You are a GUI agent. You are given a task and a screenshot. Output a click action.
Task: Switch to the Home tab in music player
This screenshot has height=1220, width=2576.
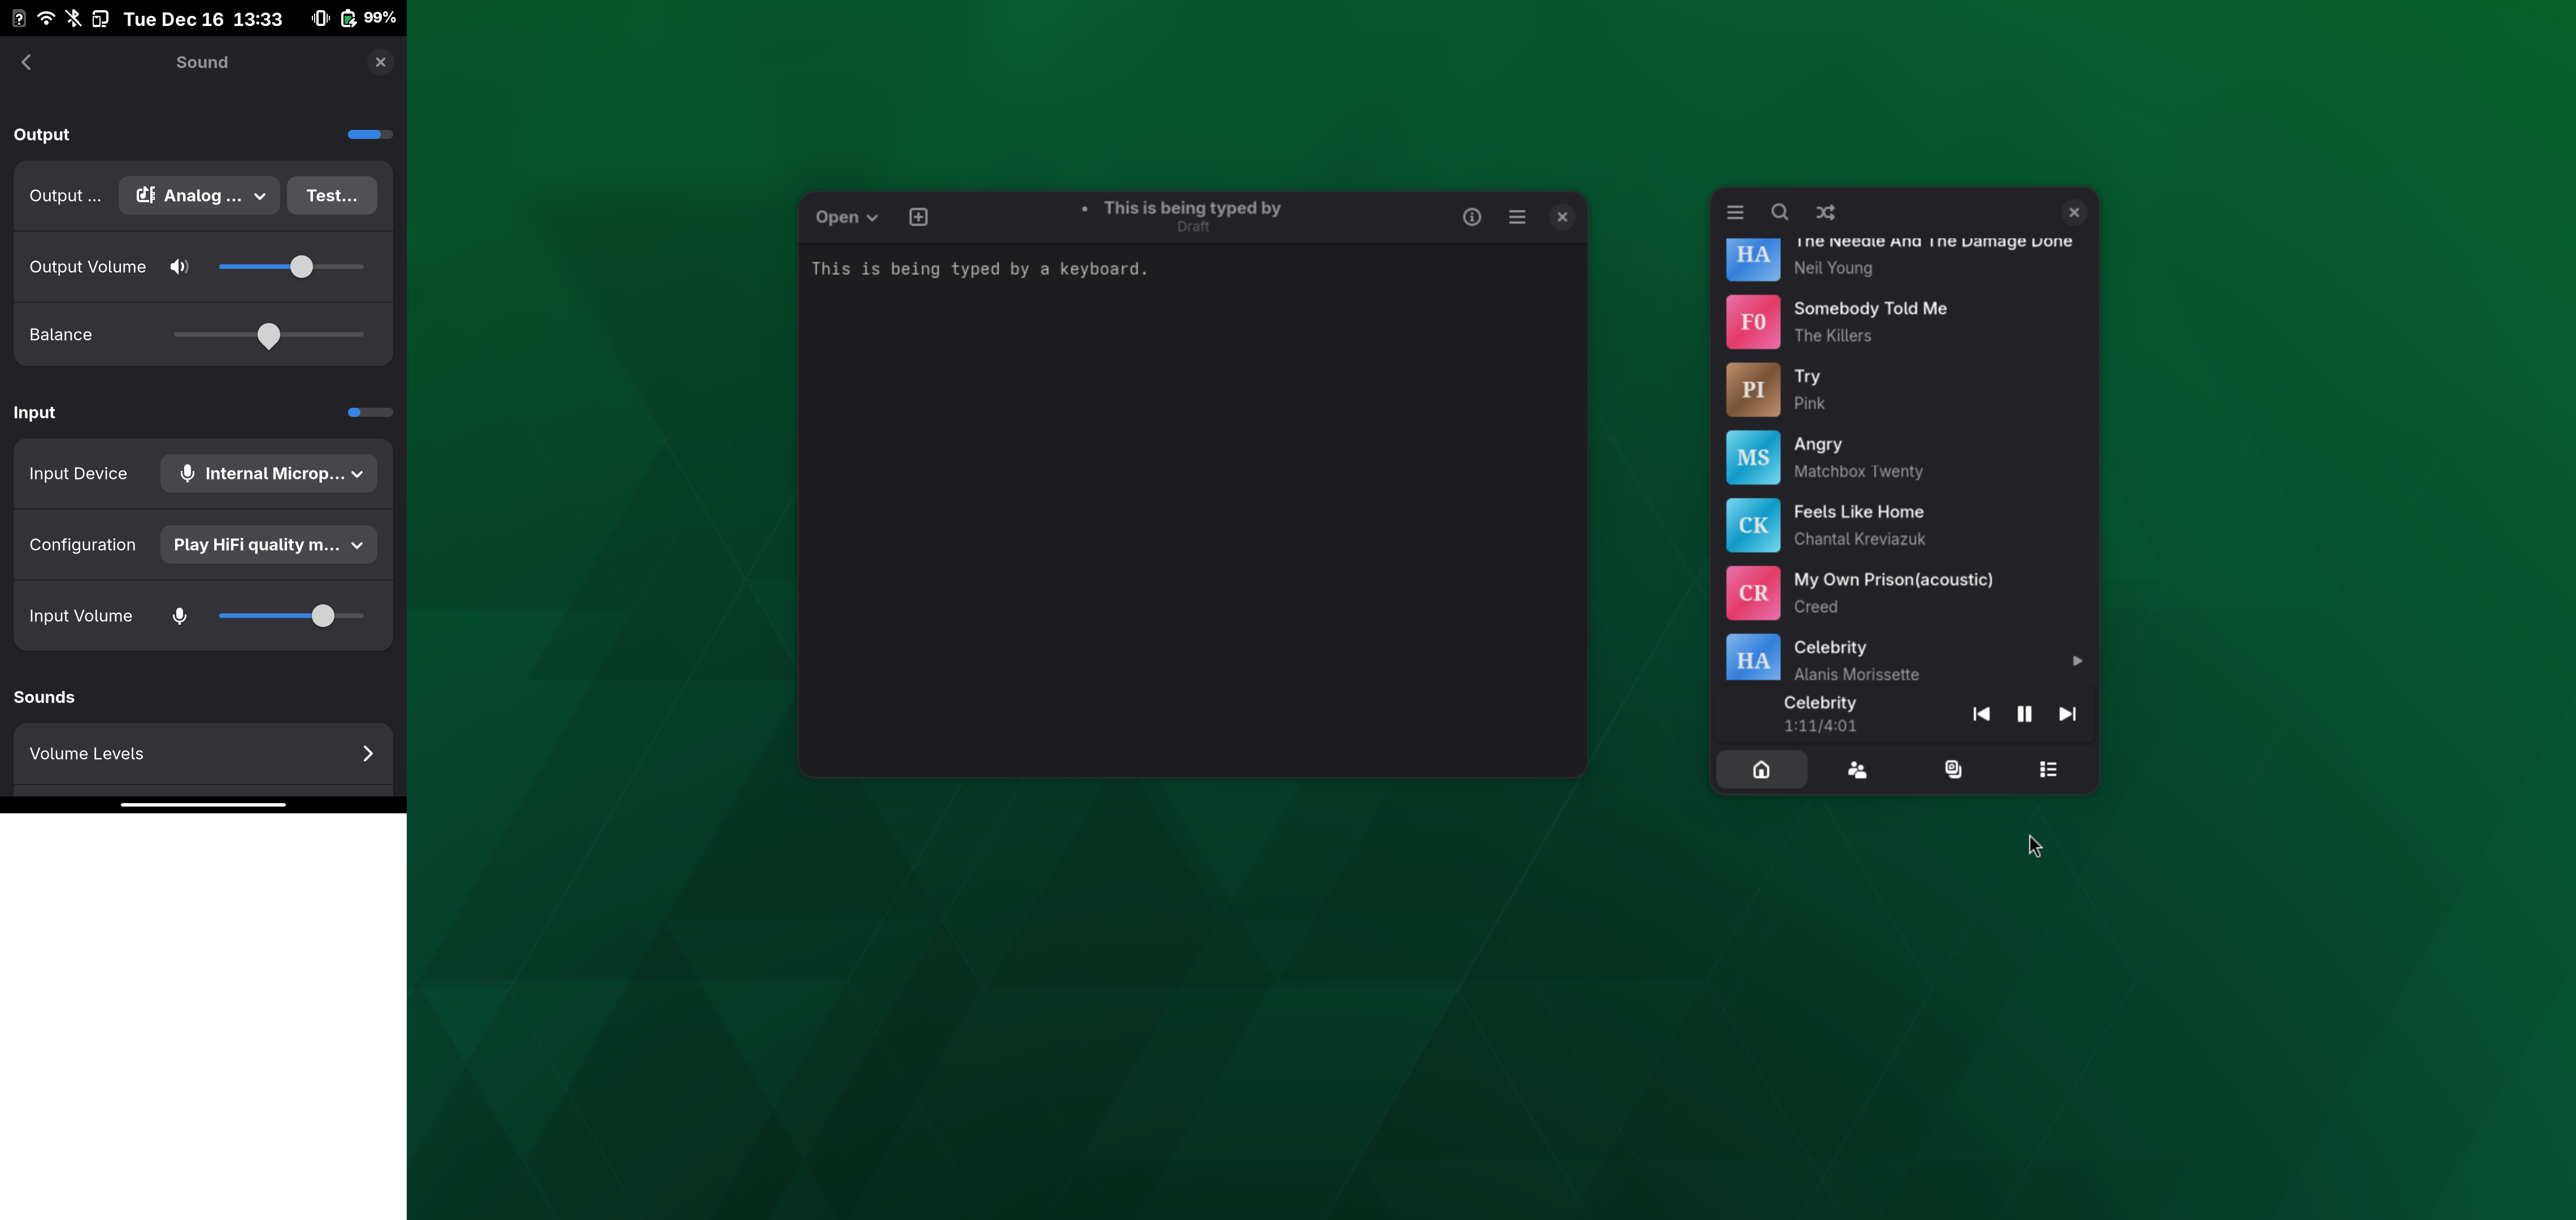coord(1761,769)
